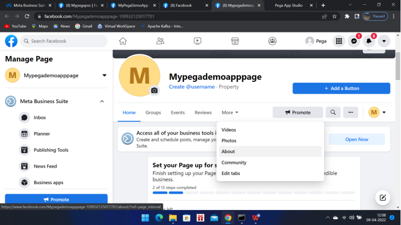The width and height of the screenshot is (401, 225).
Task: Open the Groups icon in top navigation
Action: click(x=272, y=41)
